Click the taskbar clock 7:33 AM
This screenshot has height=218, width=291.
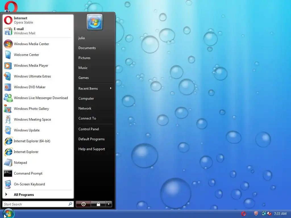pyautogui.click(x=280, y=213)
